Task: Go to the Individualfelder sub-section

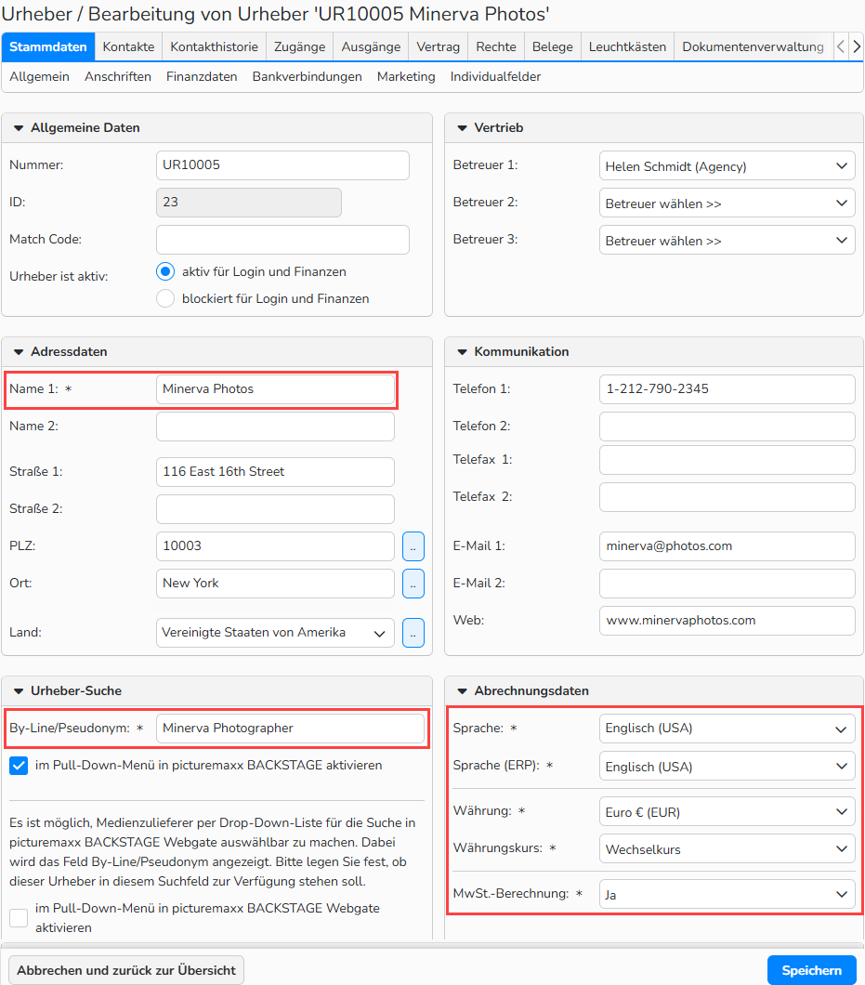Action: [495, 76]
